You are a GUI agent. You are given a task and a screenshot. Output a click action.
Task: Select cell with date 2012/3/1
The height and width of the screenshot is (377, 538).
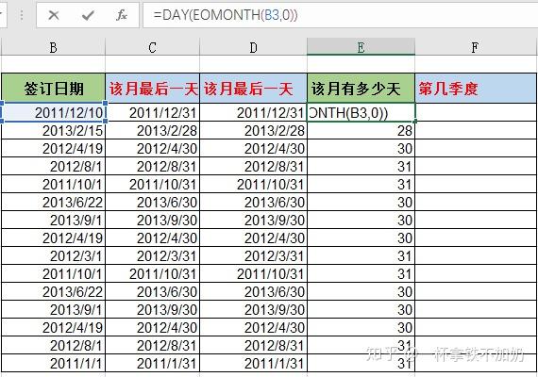point(54,255)
